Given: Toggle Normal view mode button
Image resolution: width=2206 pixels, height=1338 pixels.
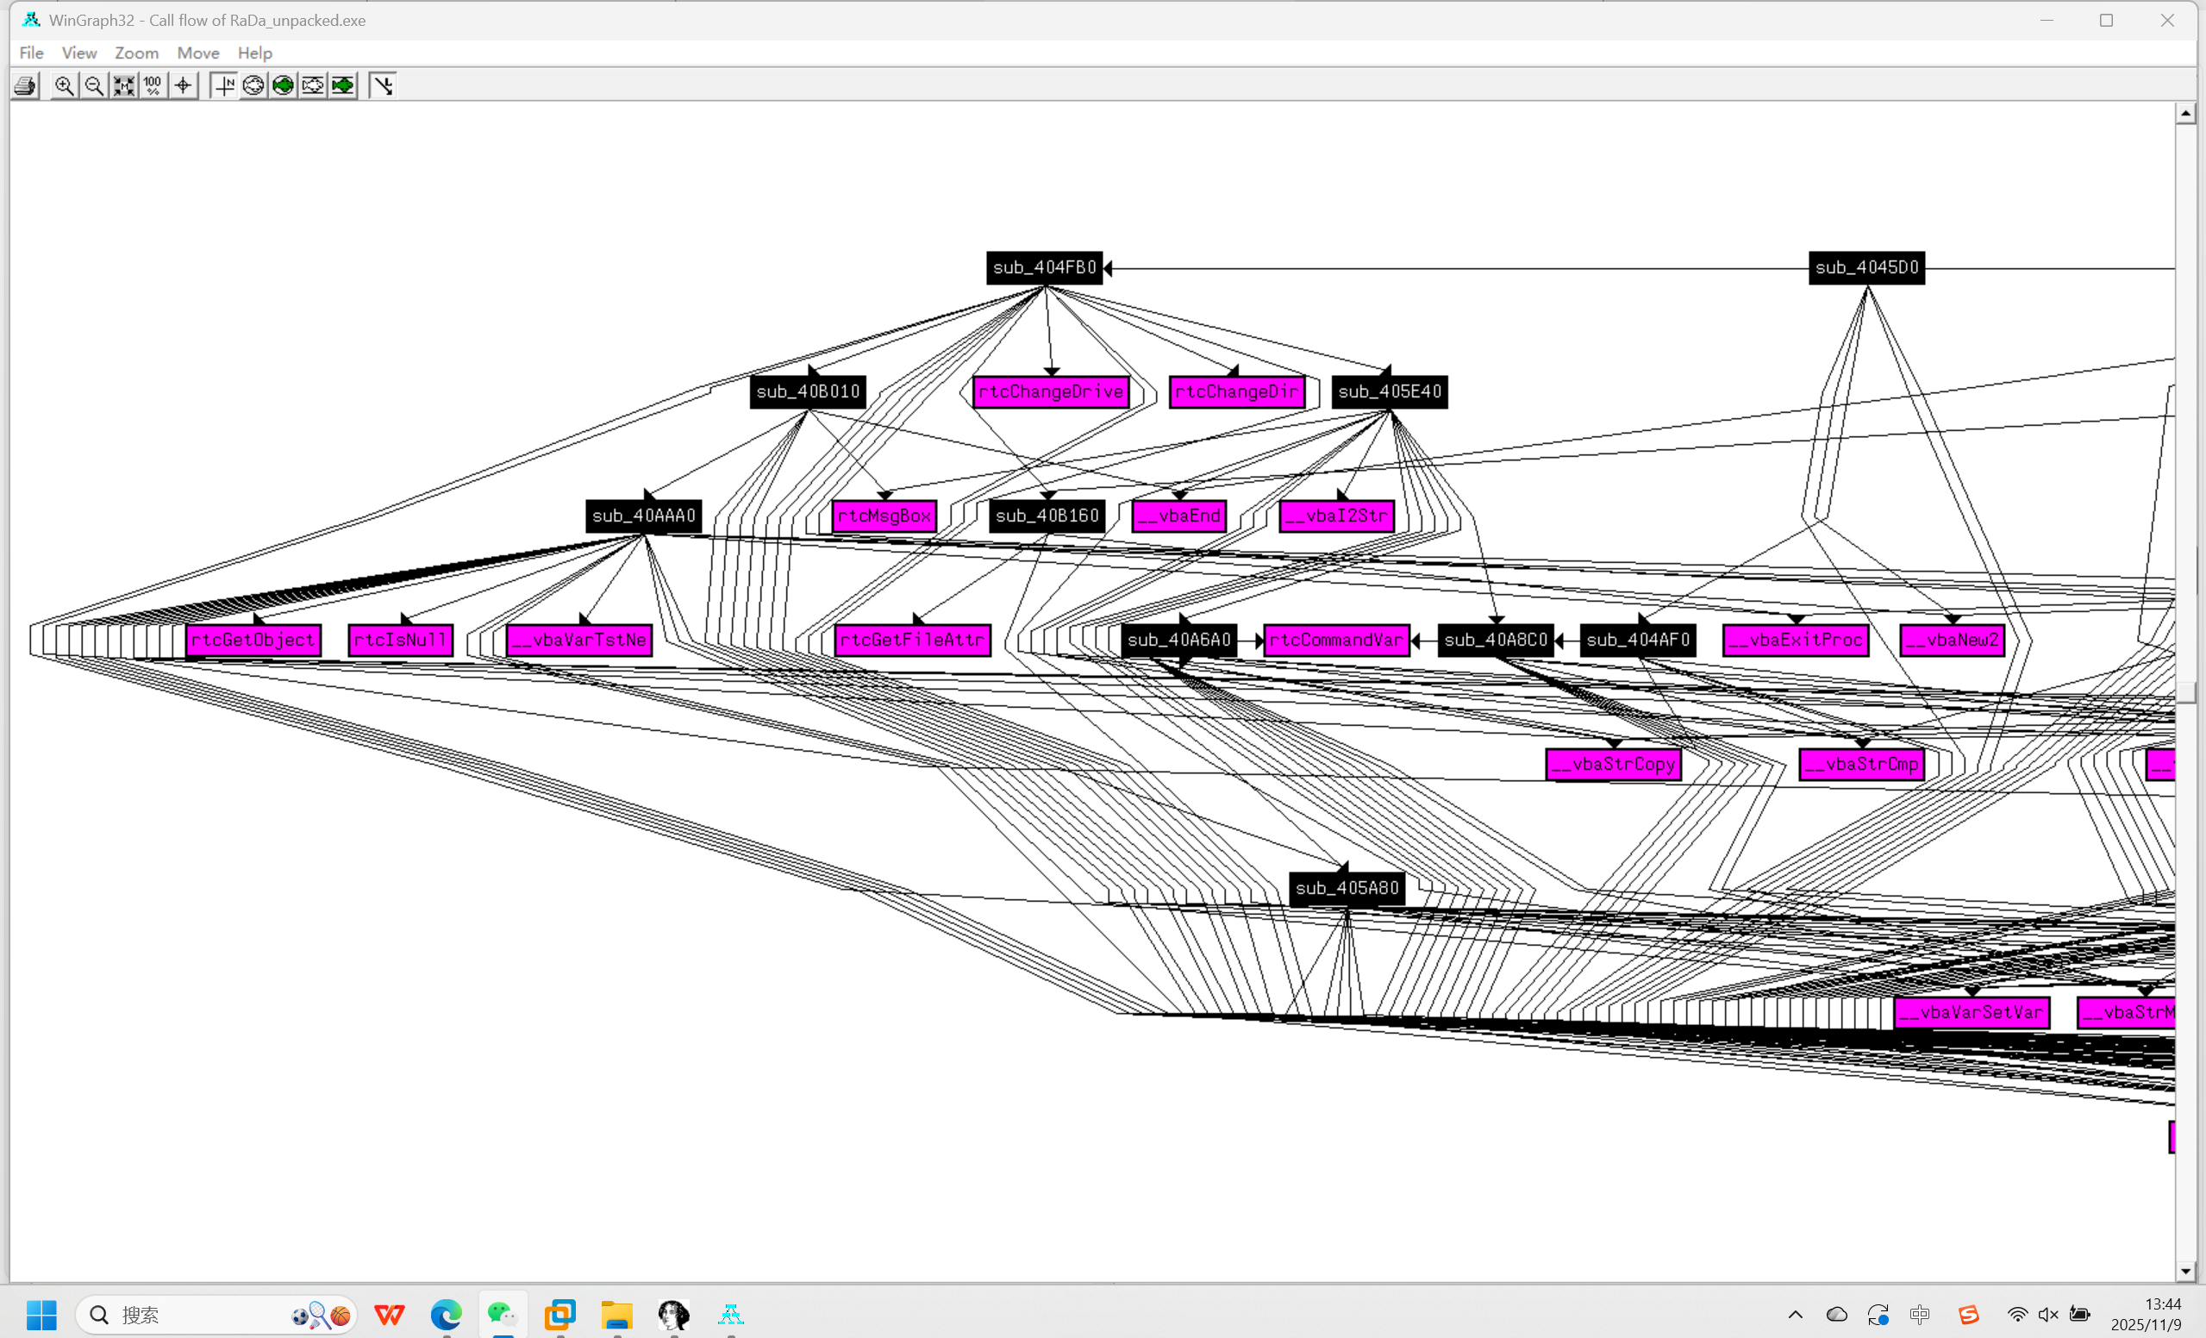Looking at the screenshot, I should click(224, 86).
